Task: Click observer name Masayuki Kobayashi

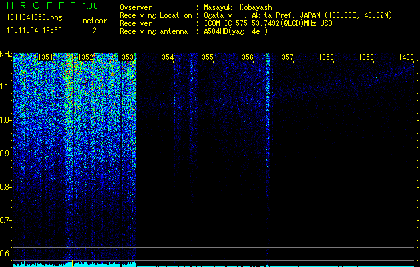Action: [x=240, y=7]
